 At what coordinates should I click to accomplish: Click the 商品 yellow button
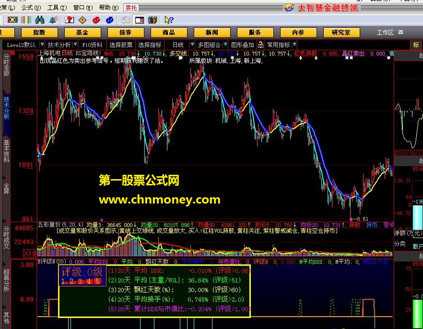[x=169, y=33]
